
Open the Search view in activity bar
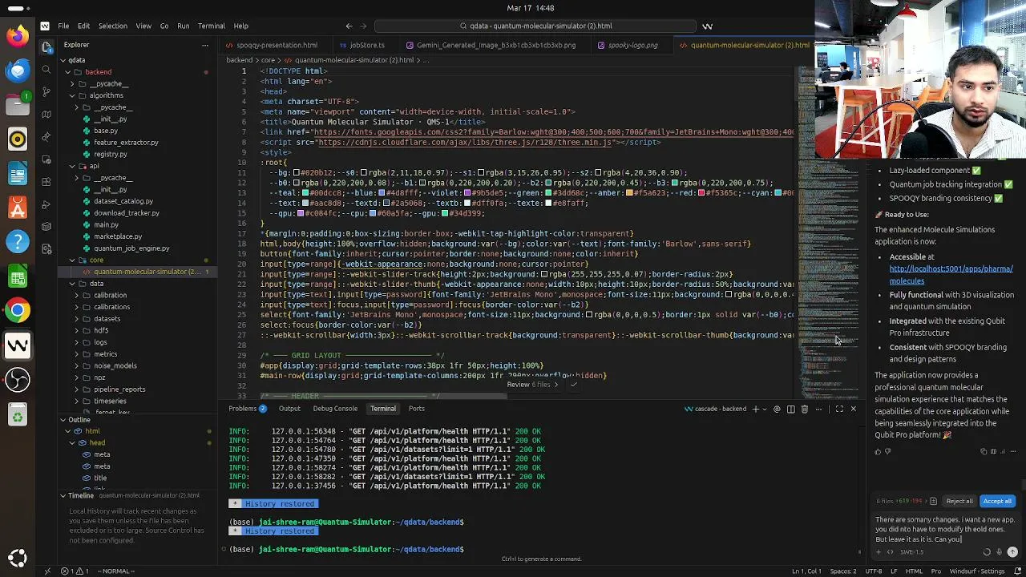[46, 70]
